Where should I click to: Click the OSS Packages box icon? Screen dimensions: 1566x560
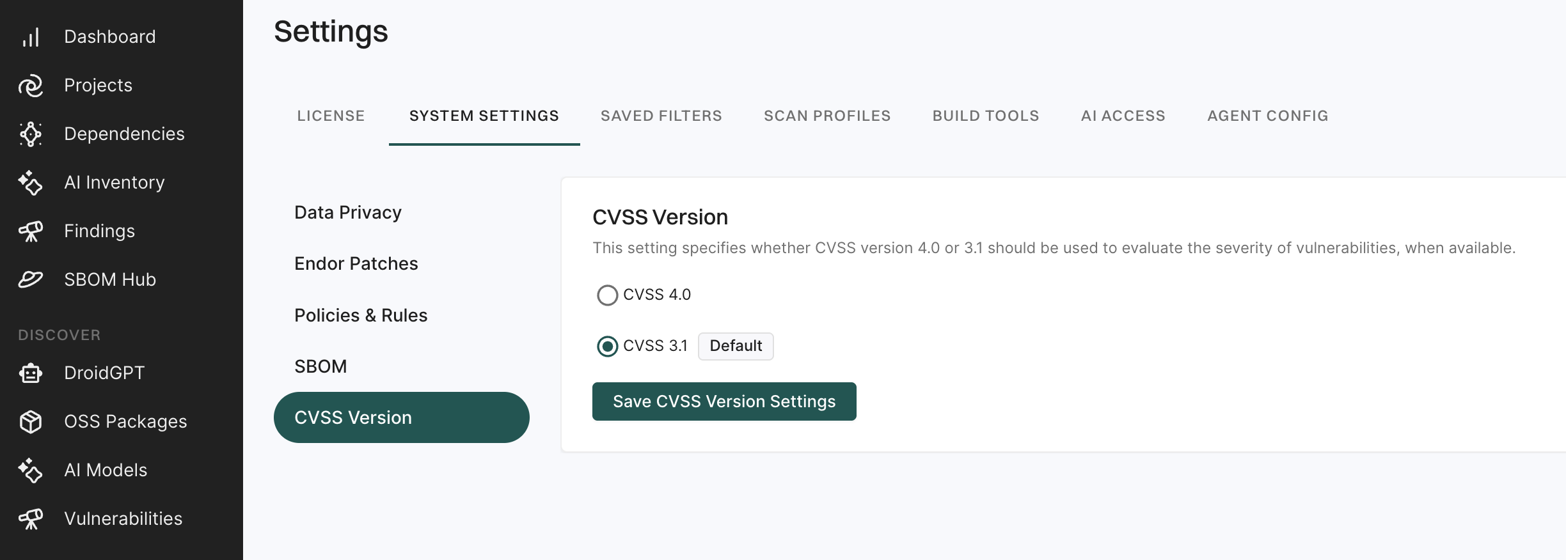31,422
